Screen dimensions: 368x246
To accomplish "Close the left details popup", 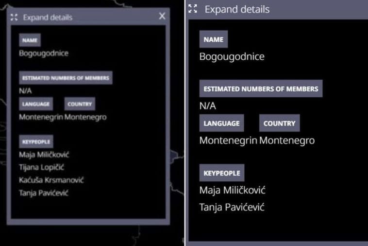I will point(162,16).
